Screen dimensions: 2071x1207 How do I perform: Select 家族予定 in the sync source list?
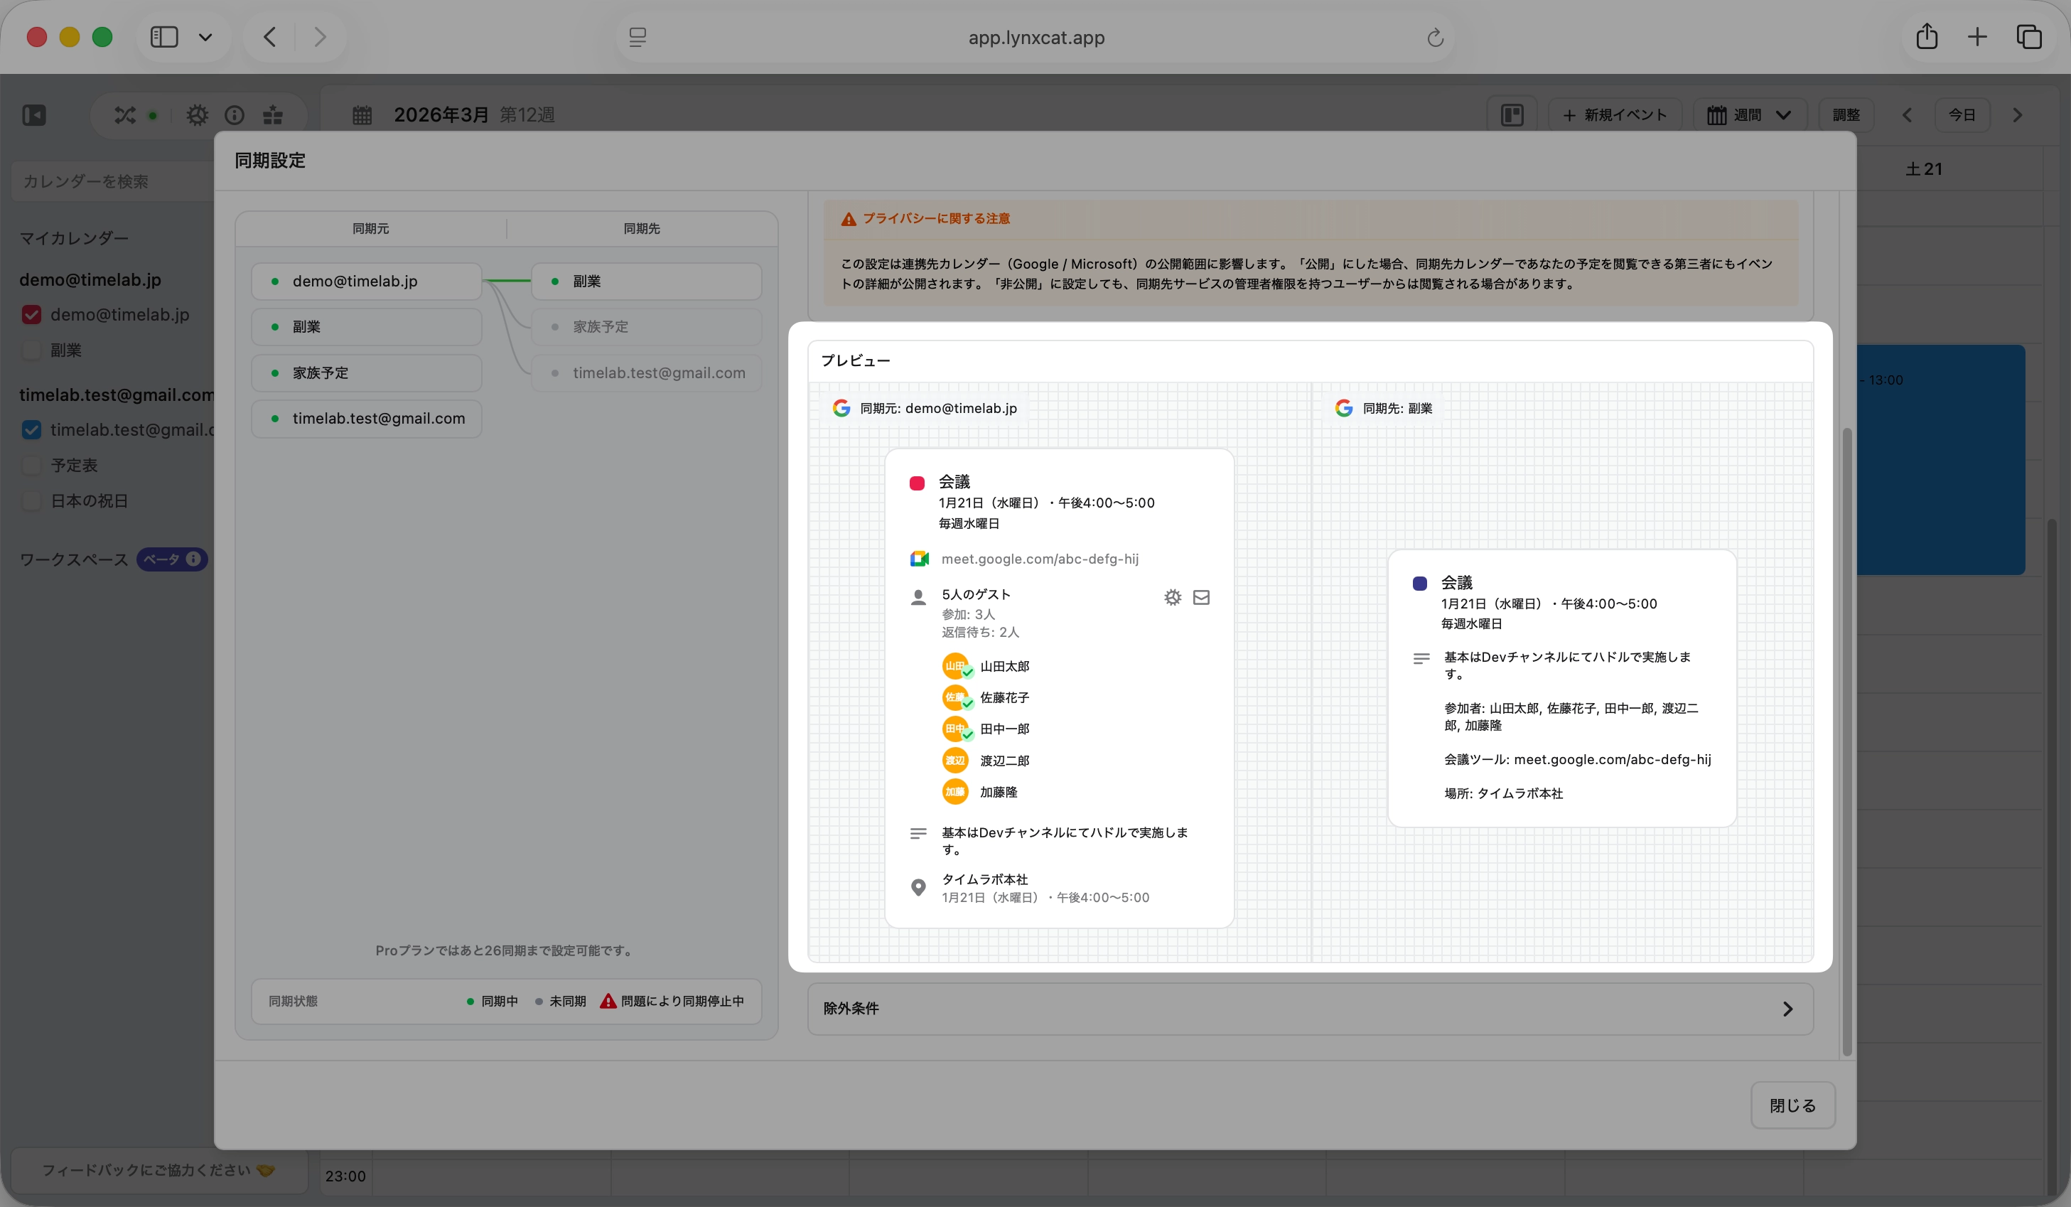pyautogui.click(x=367, y=373)
